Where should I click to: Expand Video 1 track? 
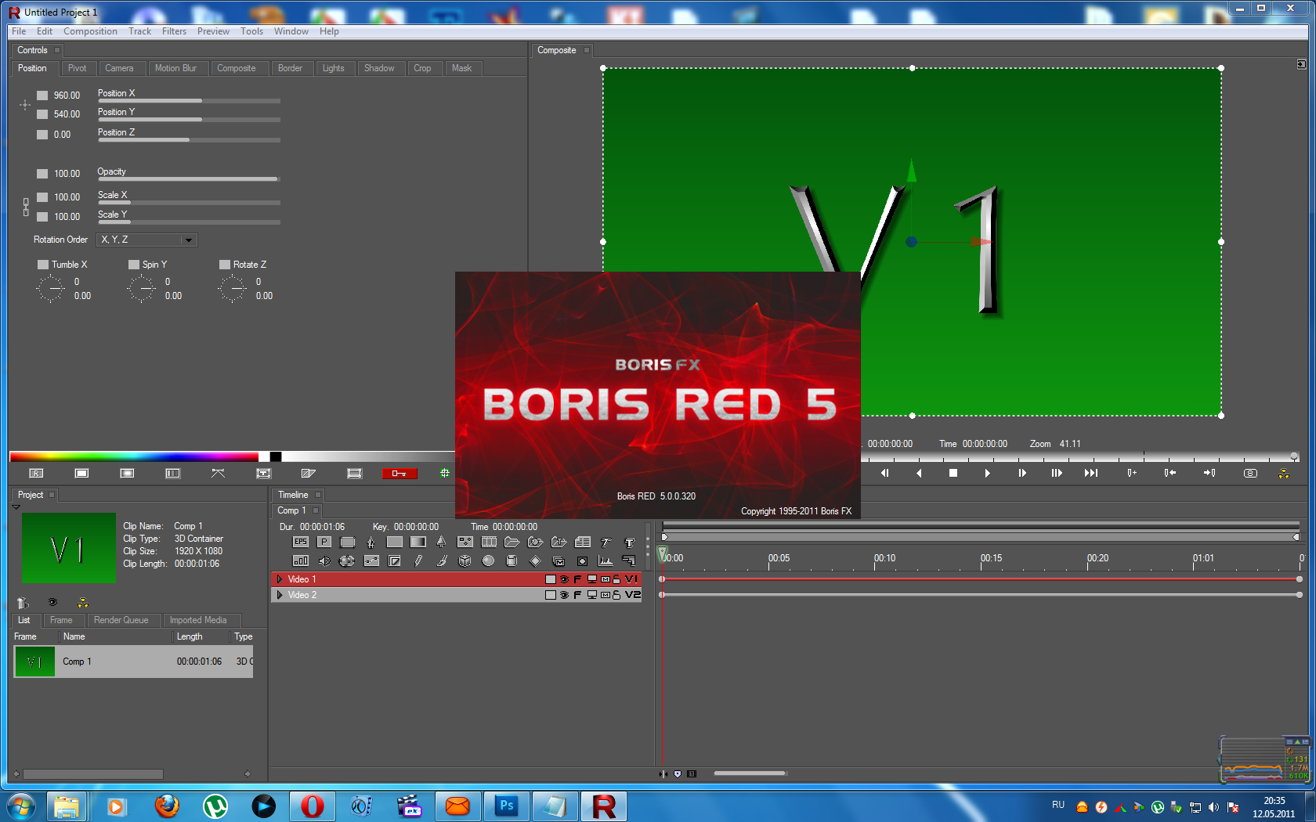[280, 579]
